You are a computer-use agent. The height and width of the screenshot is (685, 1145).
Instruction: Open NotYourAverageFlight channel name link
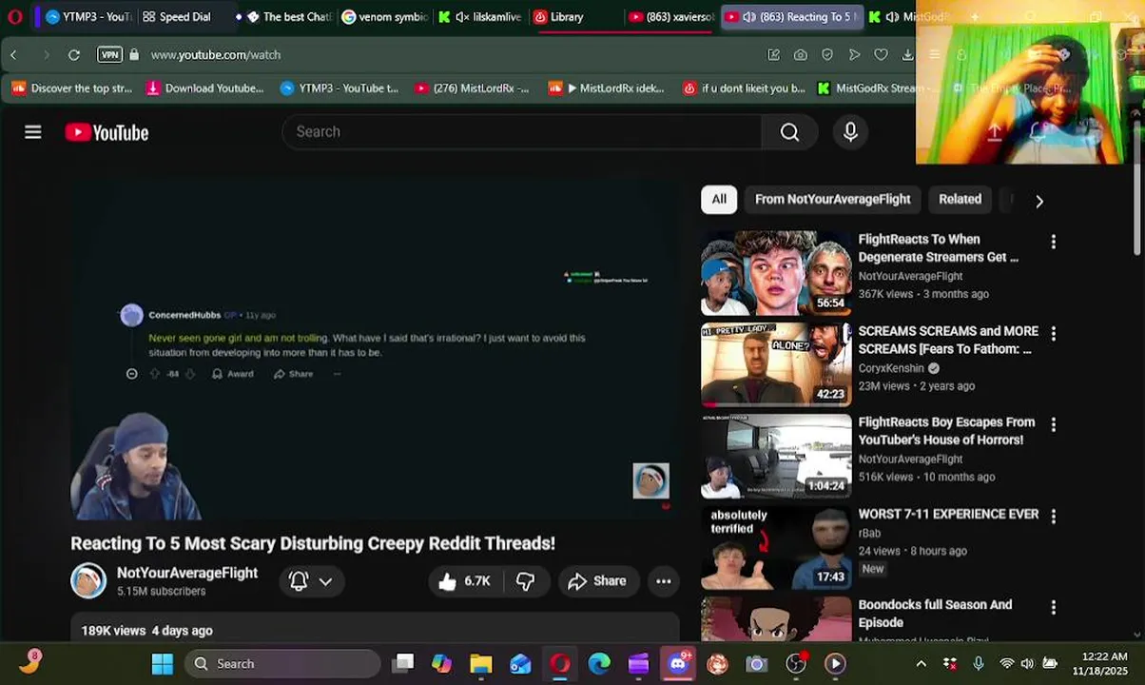click(x=187, y=573)
